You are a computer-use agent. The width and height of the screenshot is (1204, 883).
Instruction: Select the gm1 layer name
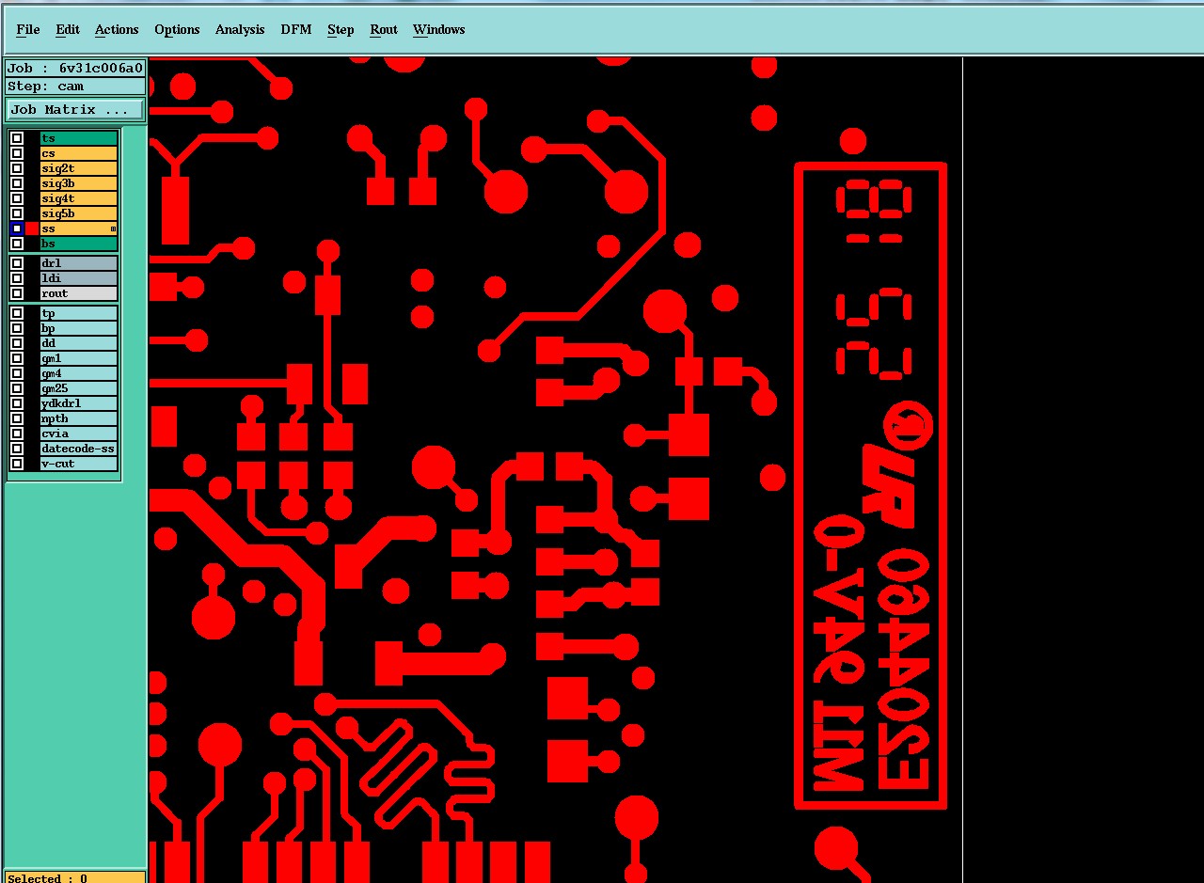[x=79, y=358]
